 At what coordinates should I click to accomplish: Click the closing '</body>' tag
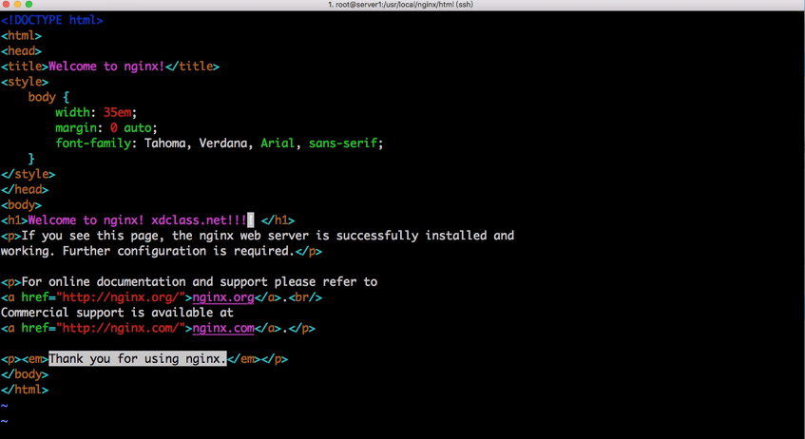tap(25, 374)
